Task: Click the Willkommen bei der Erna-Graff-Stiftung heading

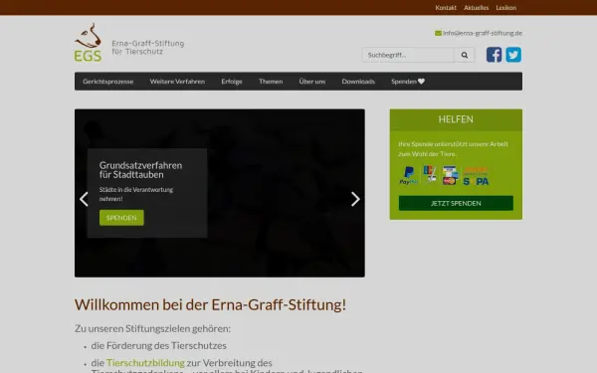Action: (210, 305)
